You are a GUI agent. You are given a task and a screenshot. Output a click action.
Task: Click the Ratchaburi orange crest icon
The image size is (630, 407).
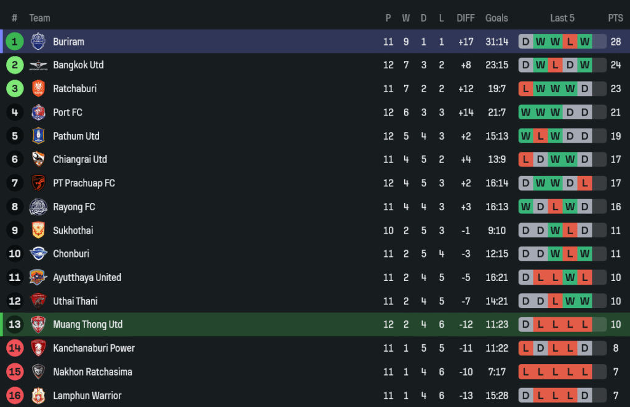coord(38,89)
